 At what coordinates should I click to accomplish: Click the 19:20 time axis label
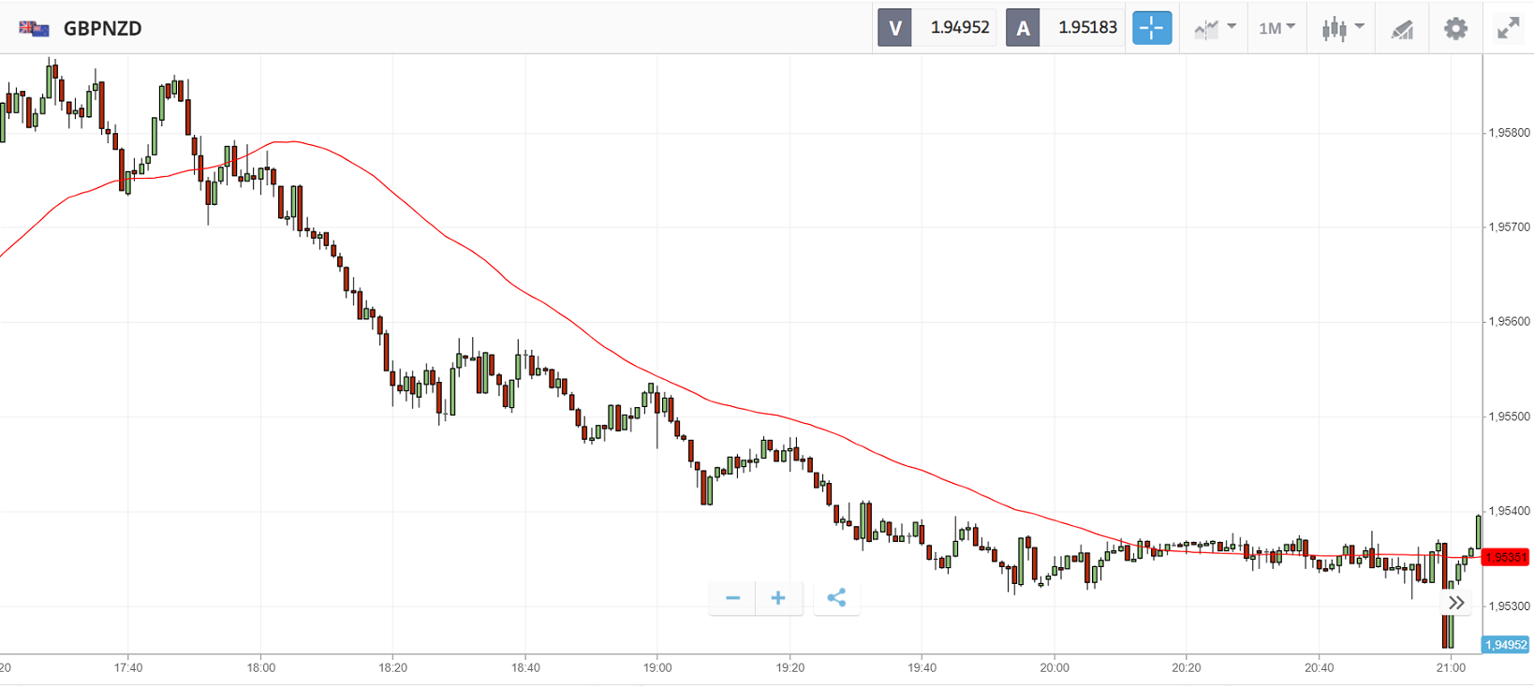pos(790,667)
